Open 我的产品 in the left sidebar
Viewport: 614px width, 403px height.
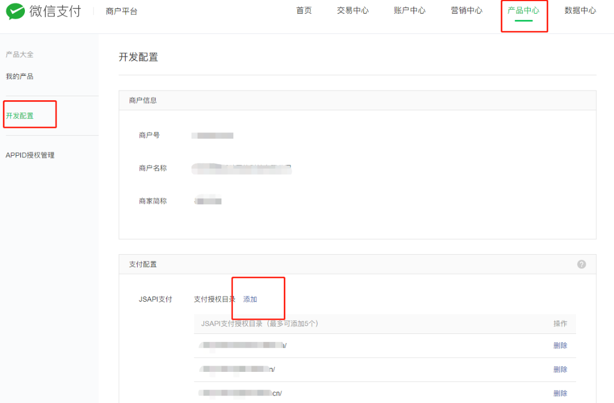click(20, 76)
